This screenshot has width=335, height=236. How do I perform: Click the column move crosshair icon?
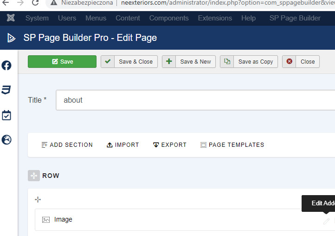click(38, 200)
